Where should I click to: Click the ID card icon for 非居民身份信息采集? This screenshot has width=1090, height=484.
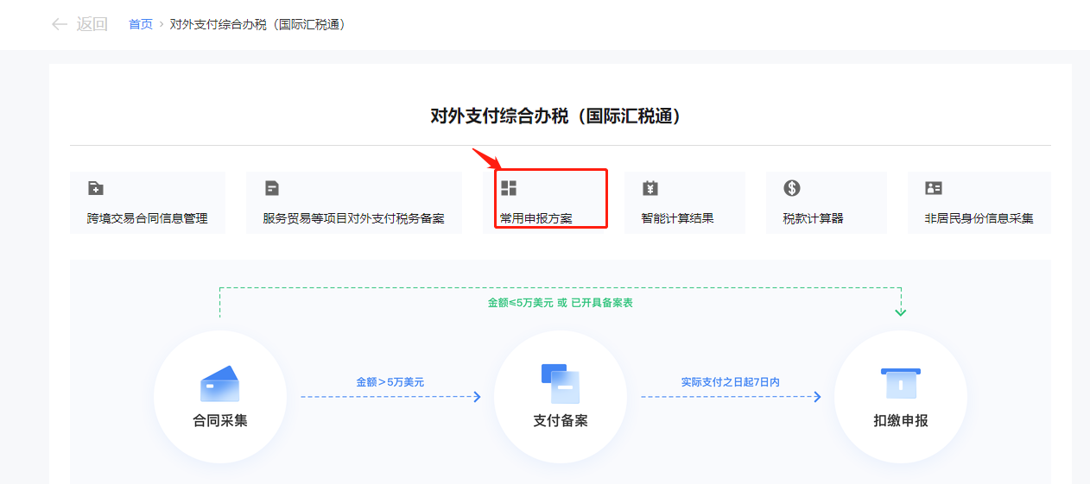point(934,188)
